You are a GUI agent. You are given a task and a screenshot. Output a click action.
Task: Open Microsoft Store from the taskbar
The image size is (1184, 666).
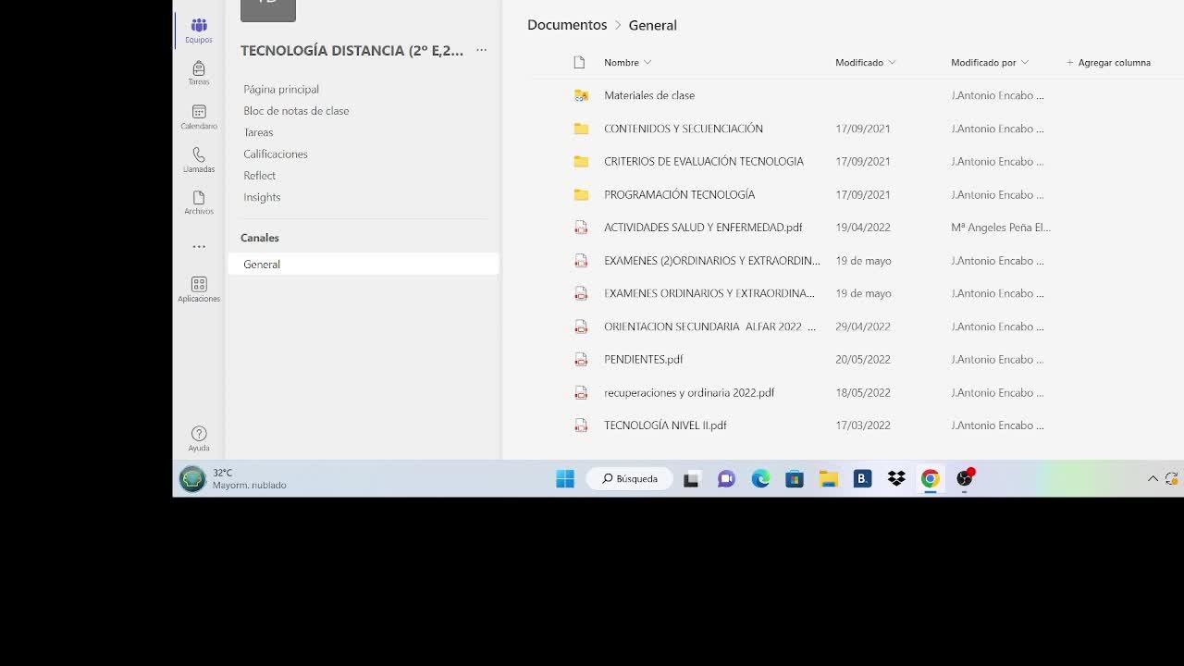tap(795, 478)
